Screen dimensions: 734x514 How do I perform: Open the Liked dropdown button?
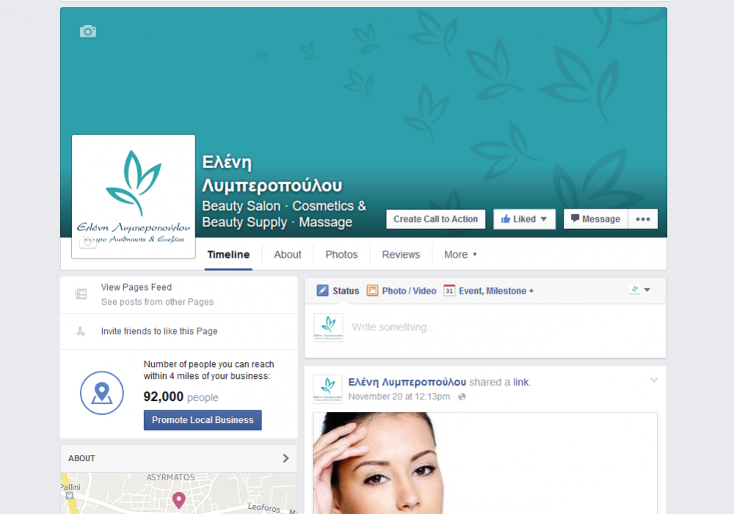point(524,219)
